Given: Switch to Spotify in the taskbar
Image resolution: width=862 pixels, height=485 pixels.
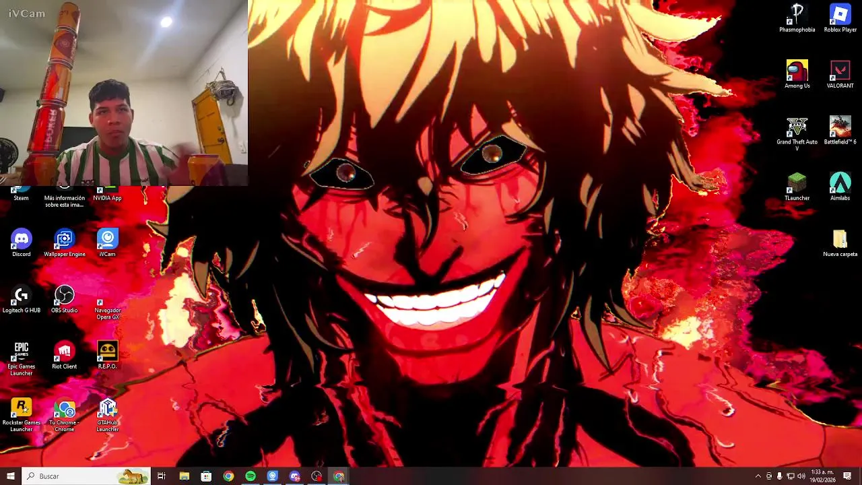Looking at the screenshot, I should click(251, 476).
